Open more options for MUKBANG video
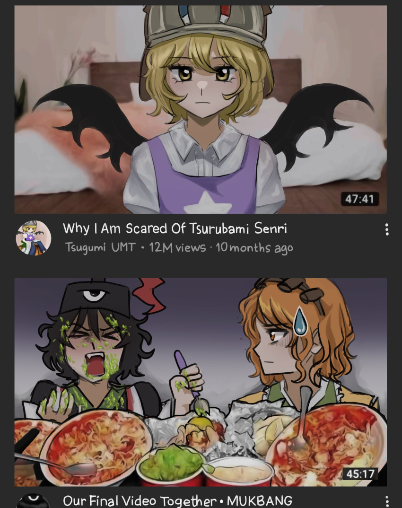The width and height of the screenshot is (402, 508). click(x=387, y=501)
